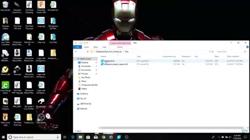Image resolution: width=250 pixels, height=140 pixels.
Task: Go up one folder level
Action: tap(87, 52)
